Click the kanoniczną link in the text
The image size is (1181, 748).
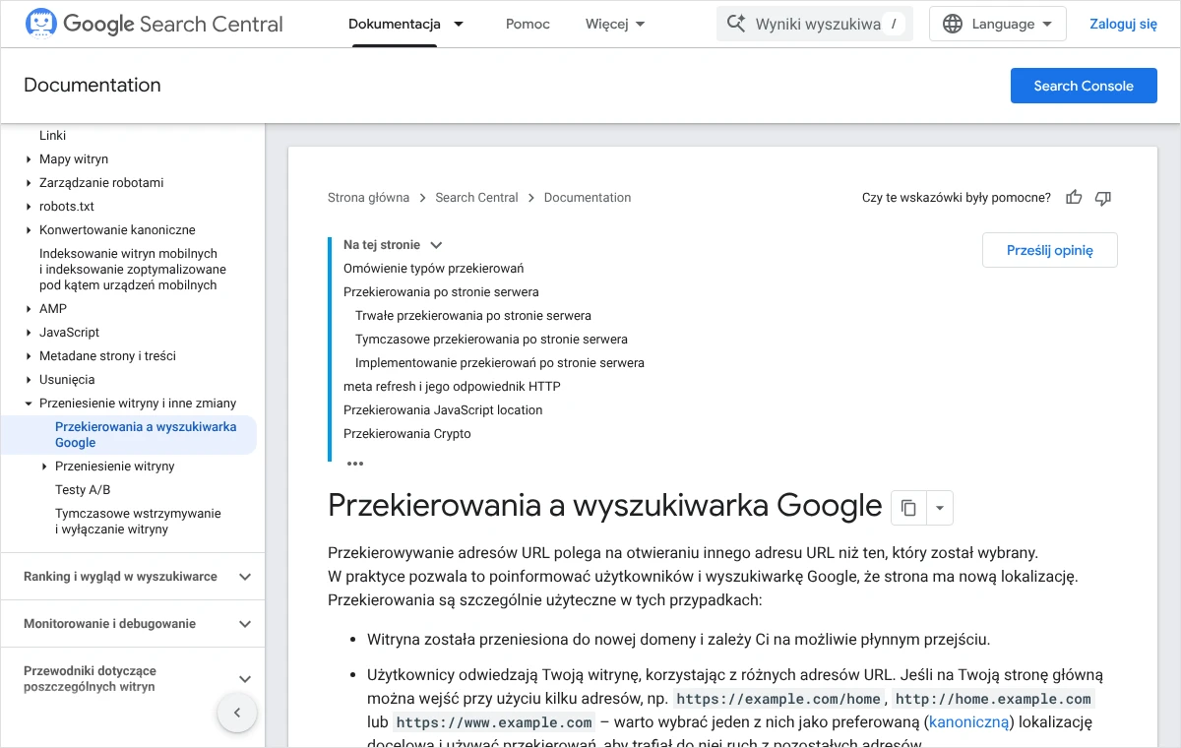click(x=969, y=722)
